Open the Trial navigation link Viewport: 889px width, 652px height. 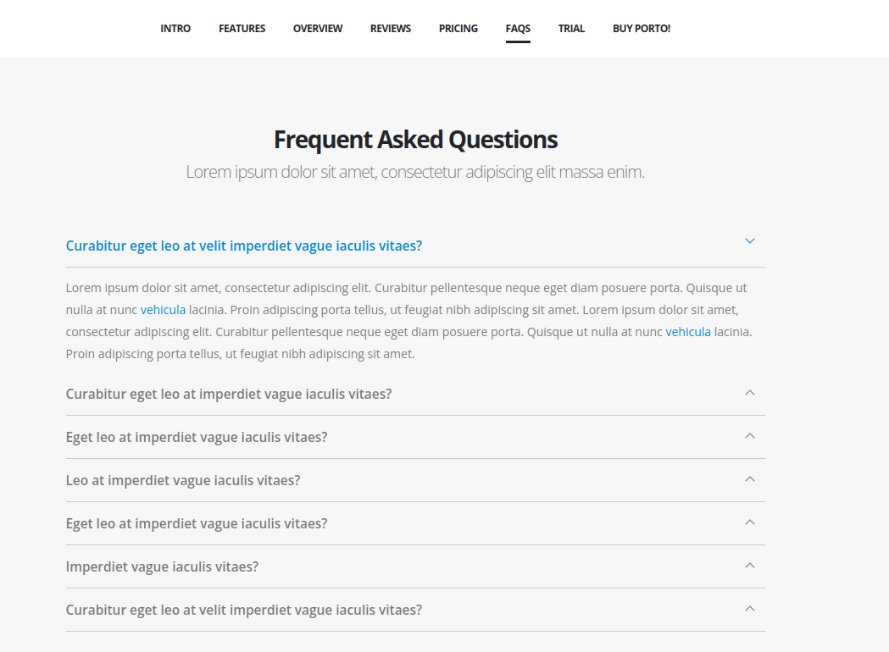click(x=571, y=29)
